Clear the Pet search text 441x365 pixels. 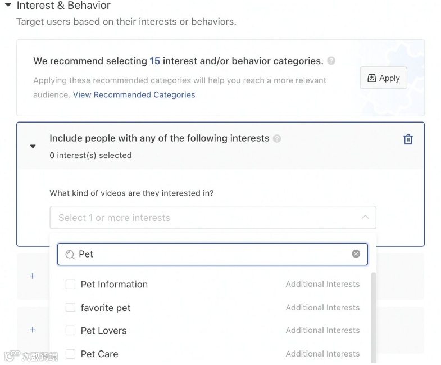(356, 254)
